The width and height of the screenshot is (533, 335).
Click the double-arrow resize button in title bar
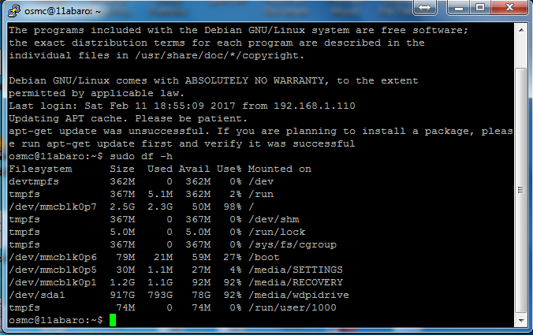coord(424,7)
